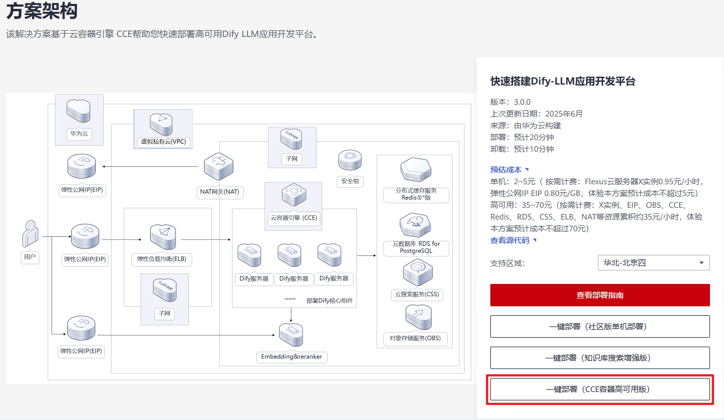This screenshot has width=724, height=420.
Task: Click the 卸载：预计10分钟 text
Action: [x=522, y=149]
